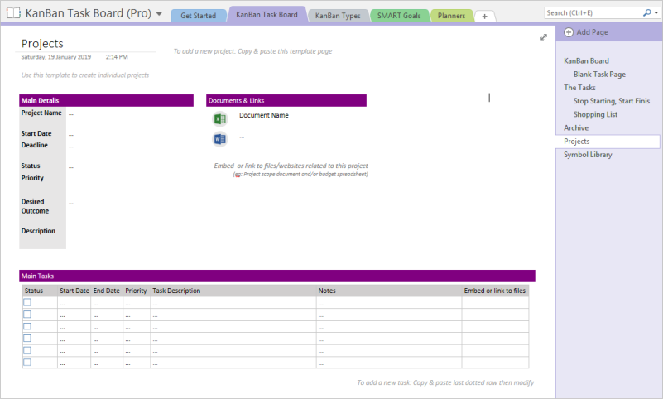
Task: Select the Get Started tab
Action: click(198, 16)
